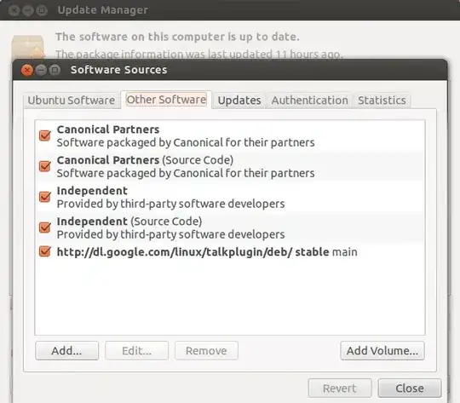Viewport: 460px width, 403px height.
Task: Open the Add Volume... dialog
Action: coord(382,350)
